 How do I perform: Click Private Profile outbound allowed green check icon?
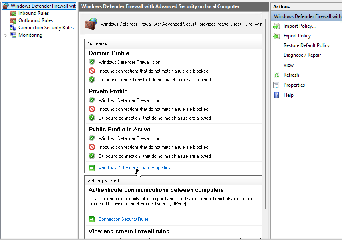[x=92, y=118]
